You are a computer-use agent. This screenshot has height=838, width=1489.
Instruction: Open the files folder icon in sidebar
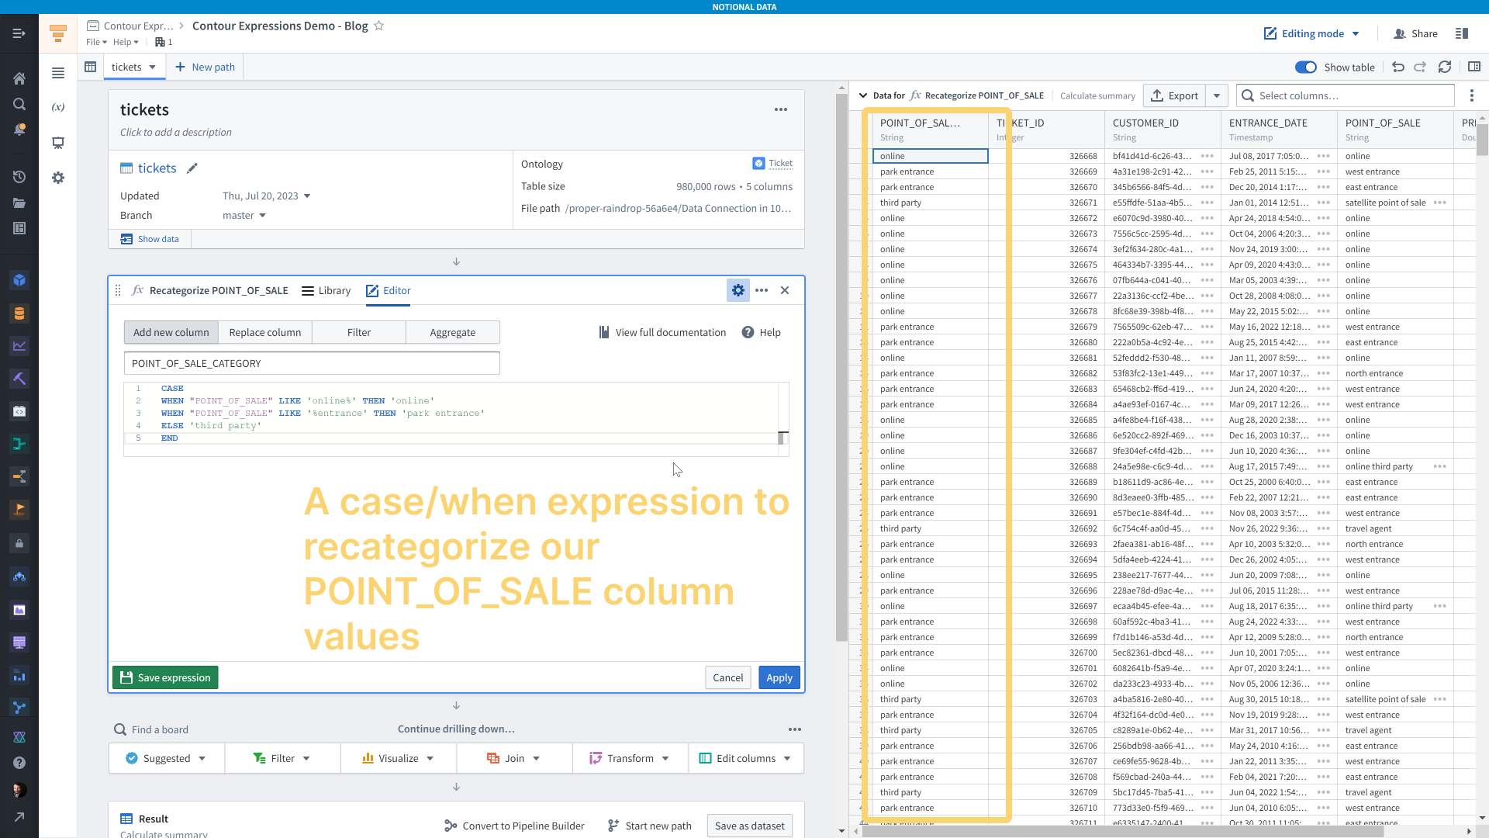click(x=19, y=203)
